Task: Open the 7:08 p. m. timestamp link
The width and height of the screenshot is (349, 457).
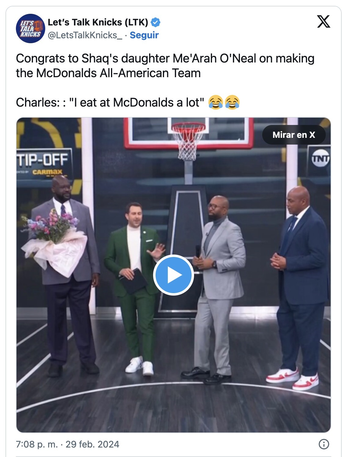Action: pyautogui.click(x=37, y=444)
